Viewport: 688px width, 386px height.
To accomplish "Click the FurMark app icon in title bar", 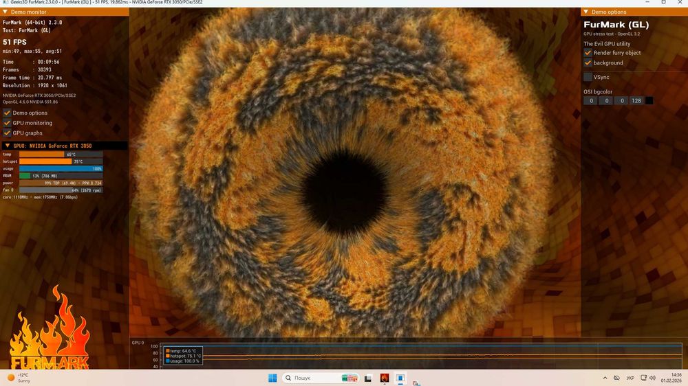I will pos(6,2).
